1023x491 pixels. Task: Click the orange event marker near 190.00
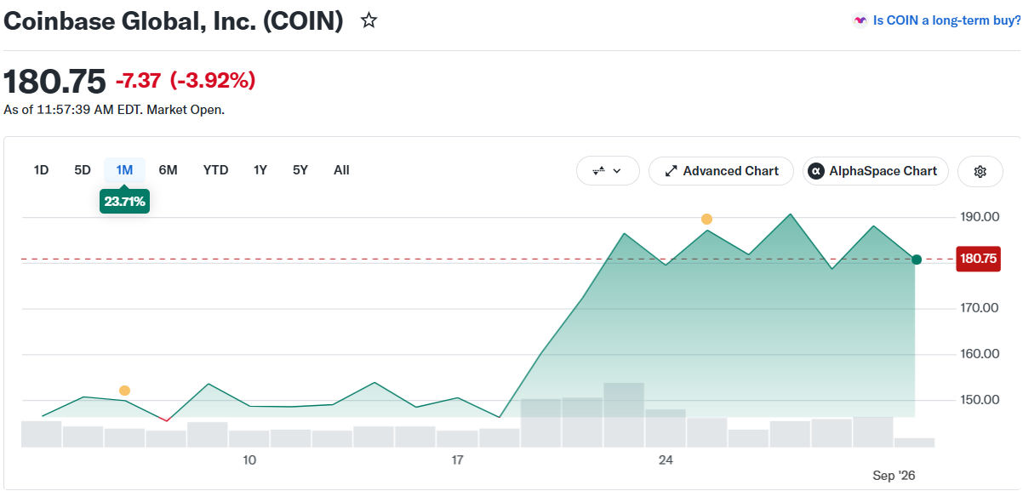coord(706,220)
